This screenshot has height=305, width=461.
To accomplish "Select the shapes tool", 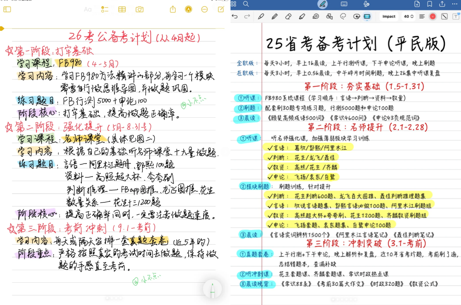I will [329, 16].
